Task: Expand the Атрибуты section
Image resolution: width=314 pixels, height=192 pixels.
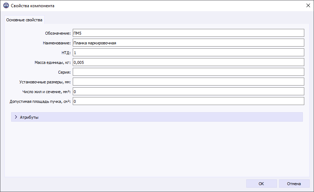Action: coord(157,117)
